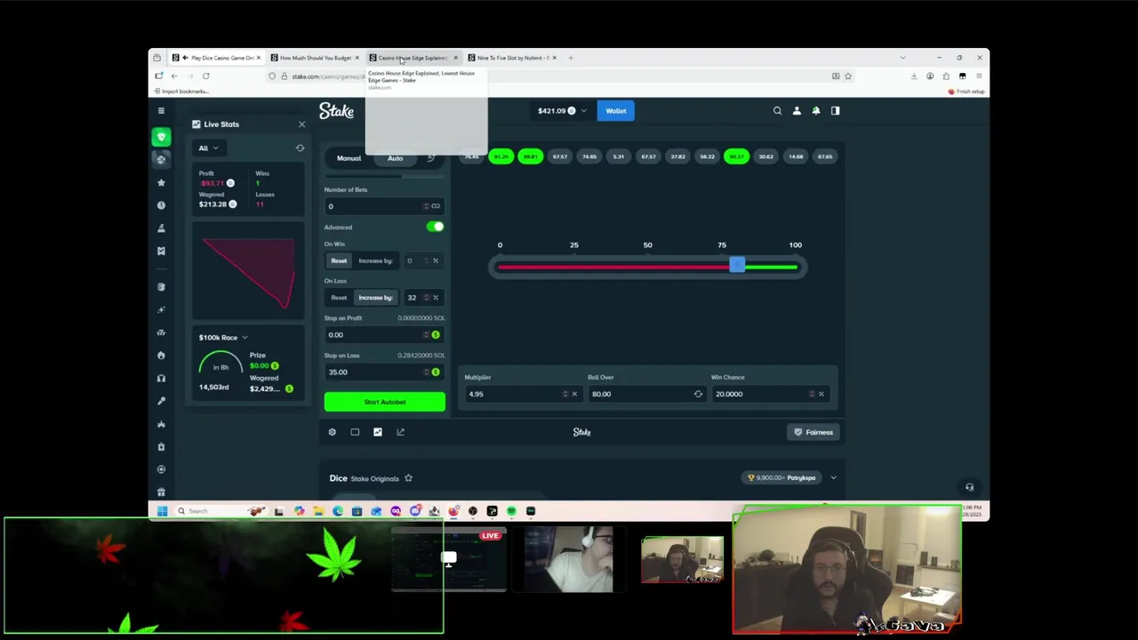Click the red portion of roll slider

pyautogui.click(x=613, y=267)
